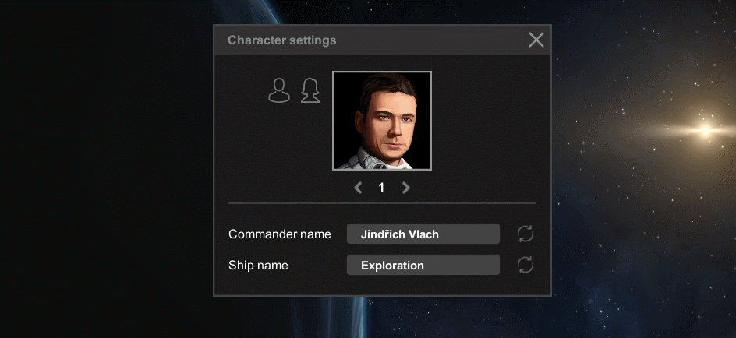Click the "Ship name" label
Viewport: 736px width, 338px height.
coord(258,266)
